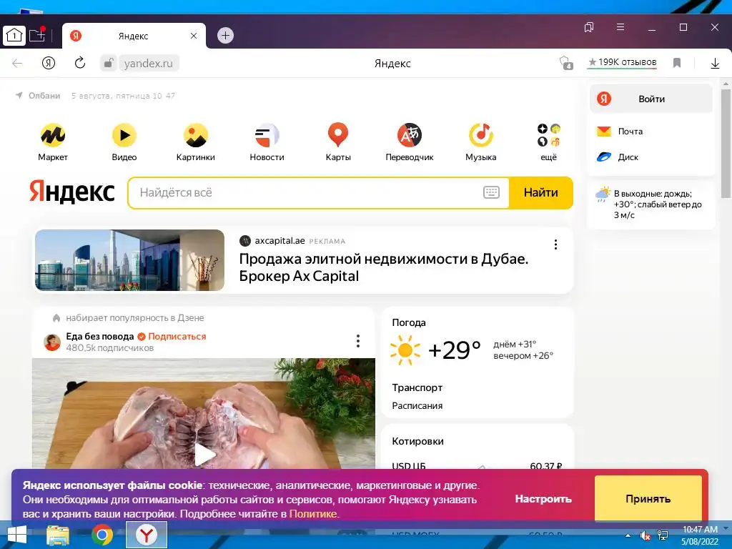Open the Картинки images service icon
This screenshot has width=732, height=549.
click(x=196, y=135)
